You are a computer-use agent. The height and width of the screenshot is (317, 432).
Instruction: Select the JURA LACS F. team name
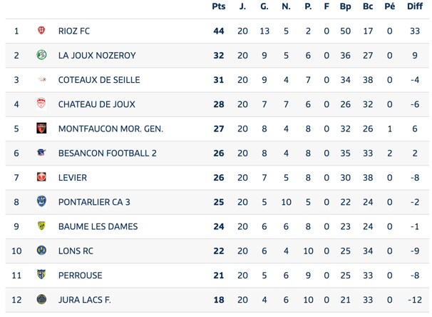(x=85, y=300)
